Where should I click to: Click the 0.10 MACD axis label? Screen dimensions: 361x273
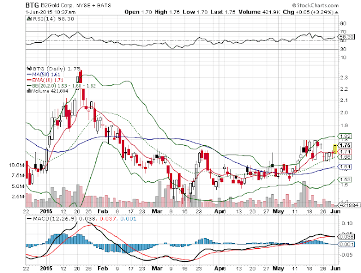tap(347, 223)
